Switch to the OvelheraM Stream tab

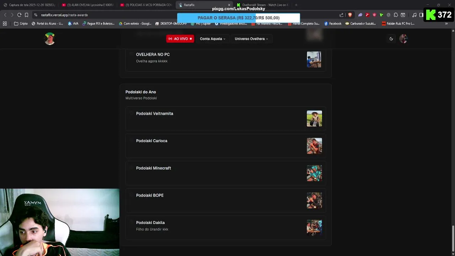(263, 5)
